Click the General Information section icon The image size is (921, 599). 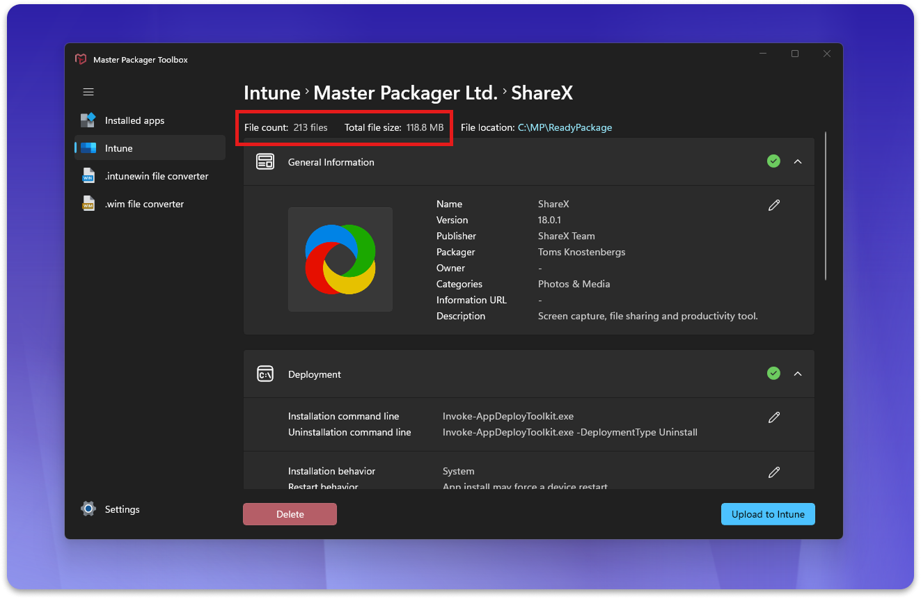coord(265,162)
